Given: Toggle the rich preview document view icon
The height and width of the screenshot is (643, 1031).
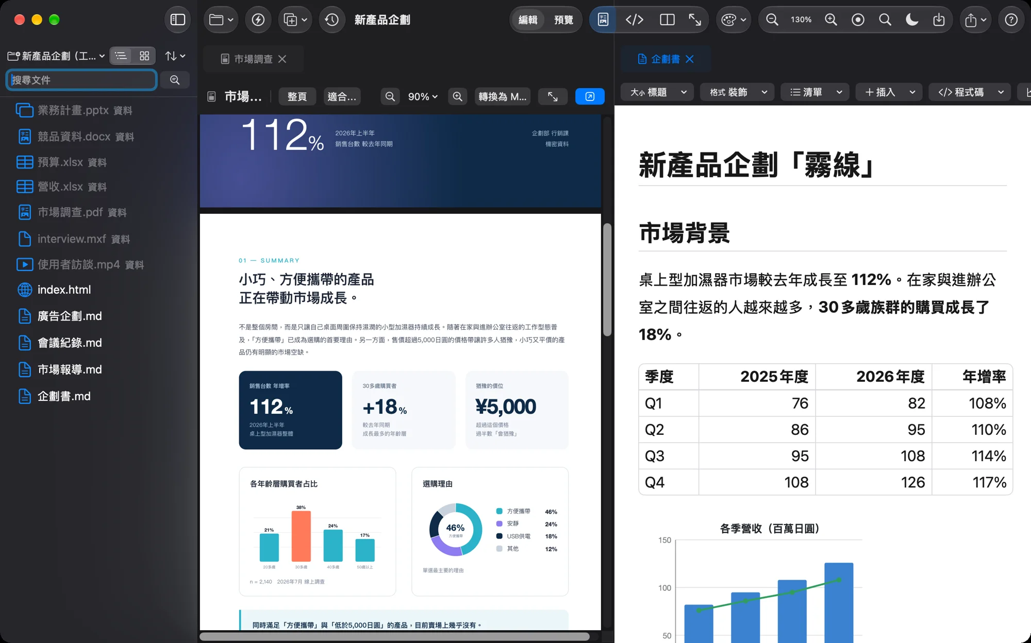Looking at the screenshot, I should point(603,20).
